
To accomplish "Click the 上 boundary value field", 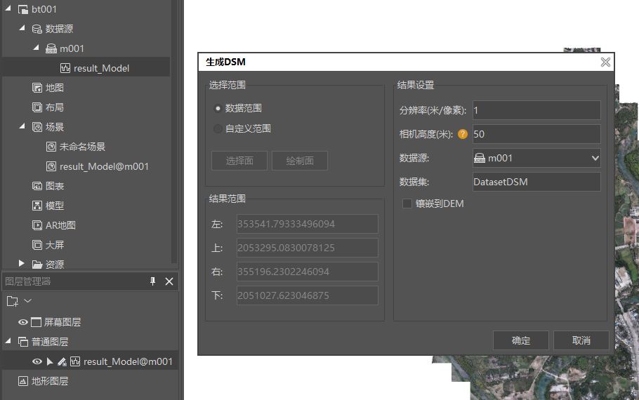I will click(308, 248).
